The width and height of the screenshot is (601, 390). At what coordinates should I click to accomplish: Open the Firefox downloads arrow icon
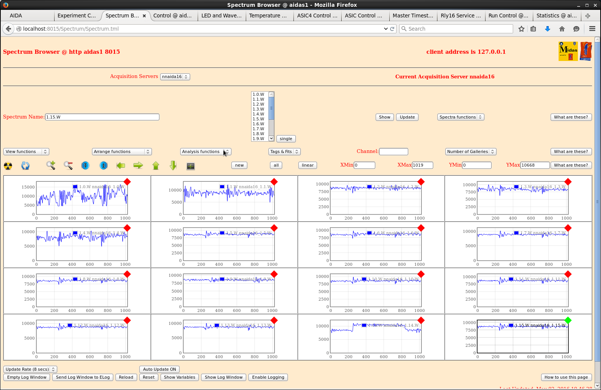click(548, 29)
